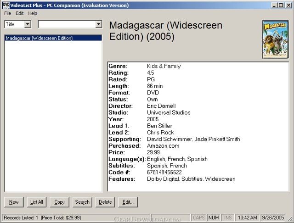Click the Search button
The width and height of the screenshot is (294, 223).
point(82,202)
